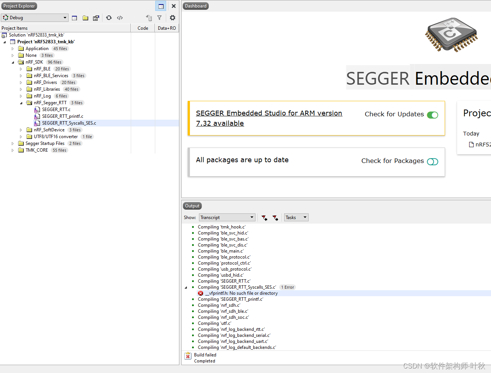Expand the nRF_BLE folder arrow

coord(21,69)
